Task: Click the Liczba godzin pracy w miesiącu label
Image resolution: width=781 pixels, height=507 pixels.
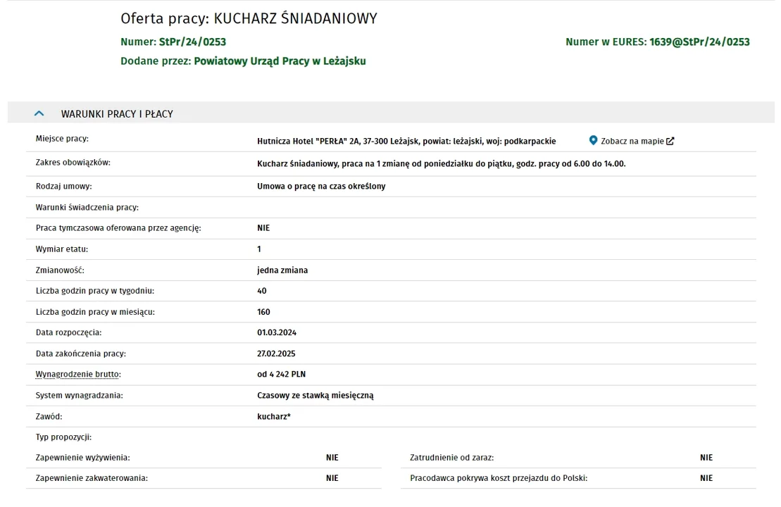Action: 95,312
